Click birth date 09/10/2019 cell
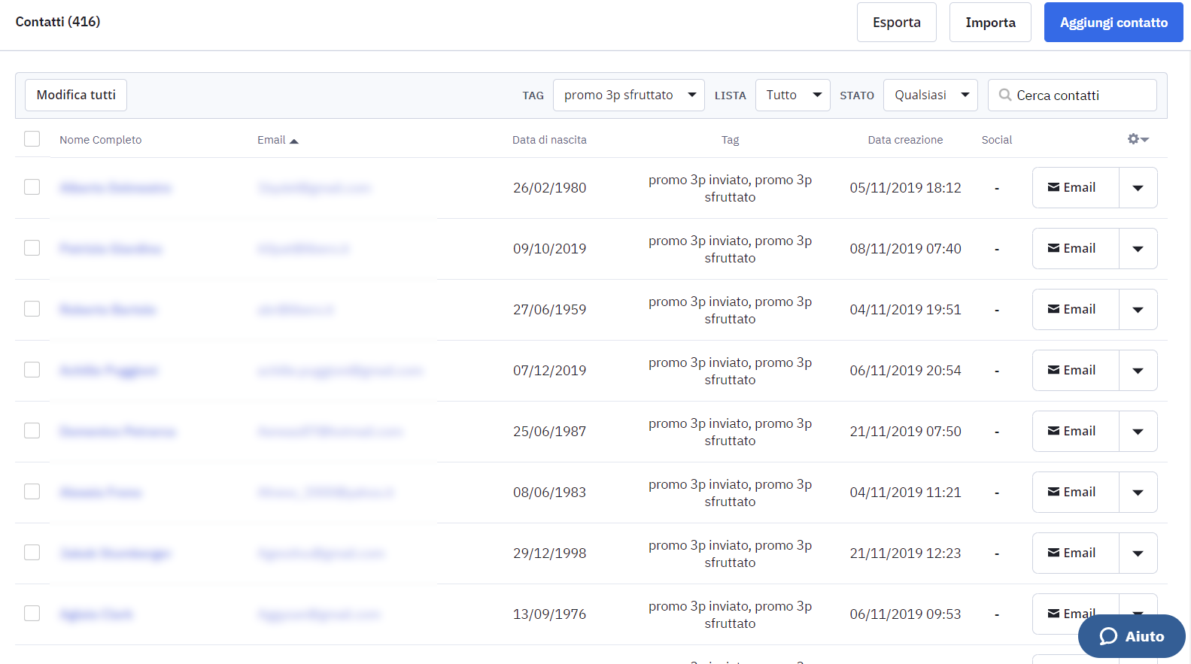This screenshot has height=664, width=1191. [549, 248]
